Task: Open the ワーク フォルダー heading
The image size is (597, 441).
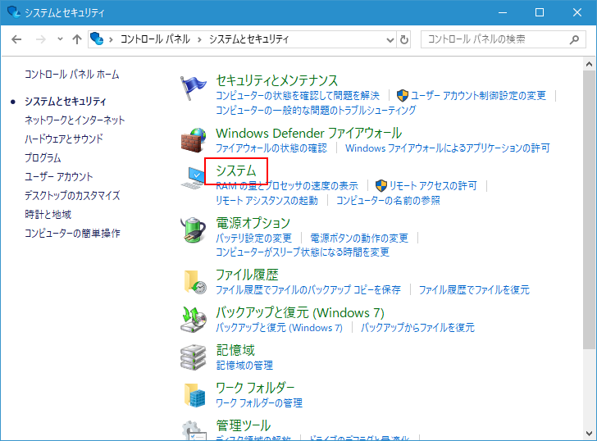Action: [255, 388]
